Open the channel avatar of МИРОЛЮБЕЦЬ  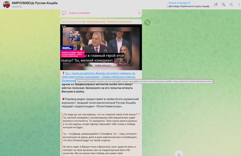click(6, 4)
